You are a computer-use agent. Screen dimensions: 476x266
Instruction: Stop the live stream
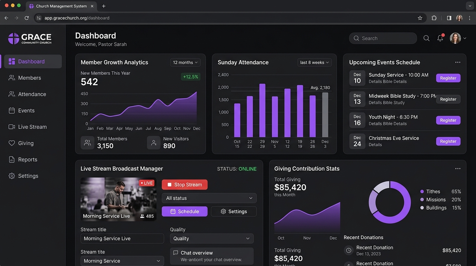tap(185, 185)
